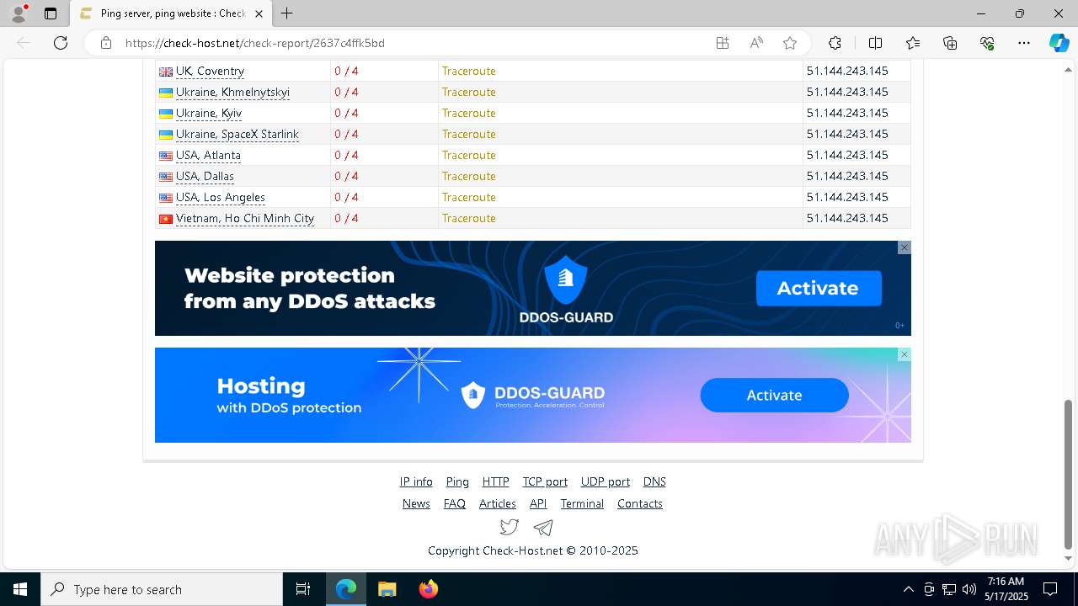The image size is (1078, 606).
Task: Launch Firefox from taskbar
Action: click(428, 589)
